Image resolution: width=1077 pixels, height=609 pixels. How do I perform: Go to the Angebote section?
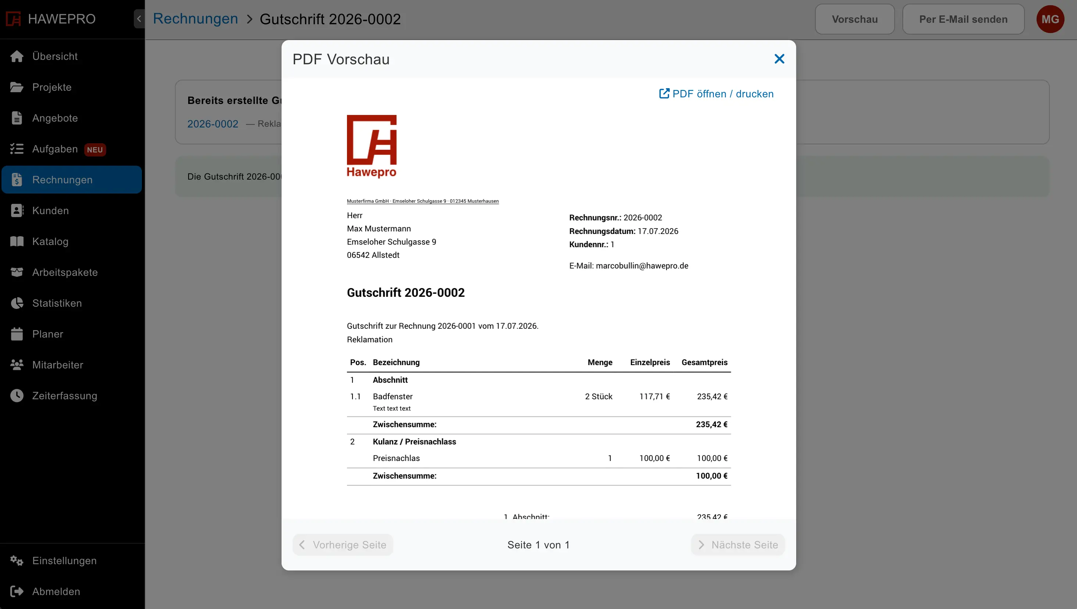[x=72, y=118]
